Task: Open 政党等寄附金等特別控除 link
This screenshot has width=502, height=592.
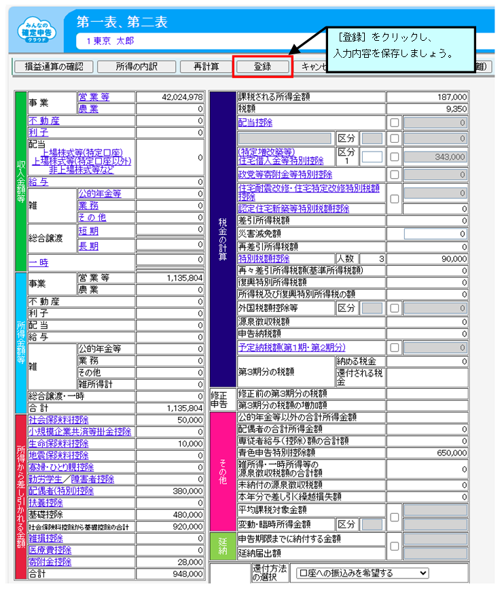Action: coord(285,175)
